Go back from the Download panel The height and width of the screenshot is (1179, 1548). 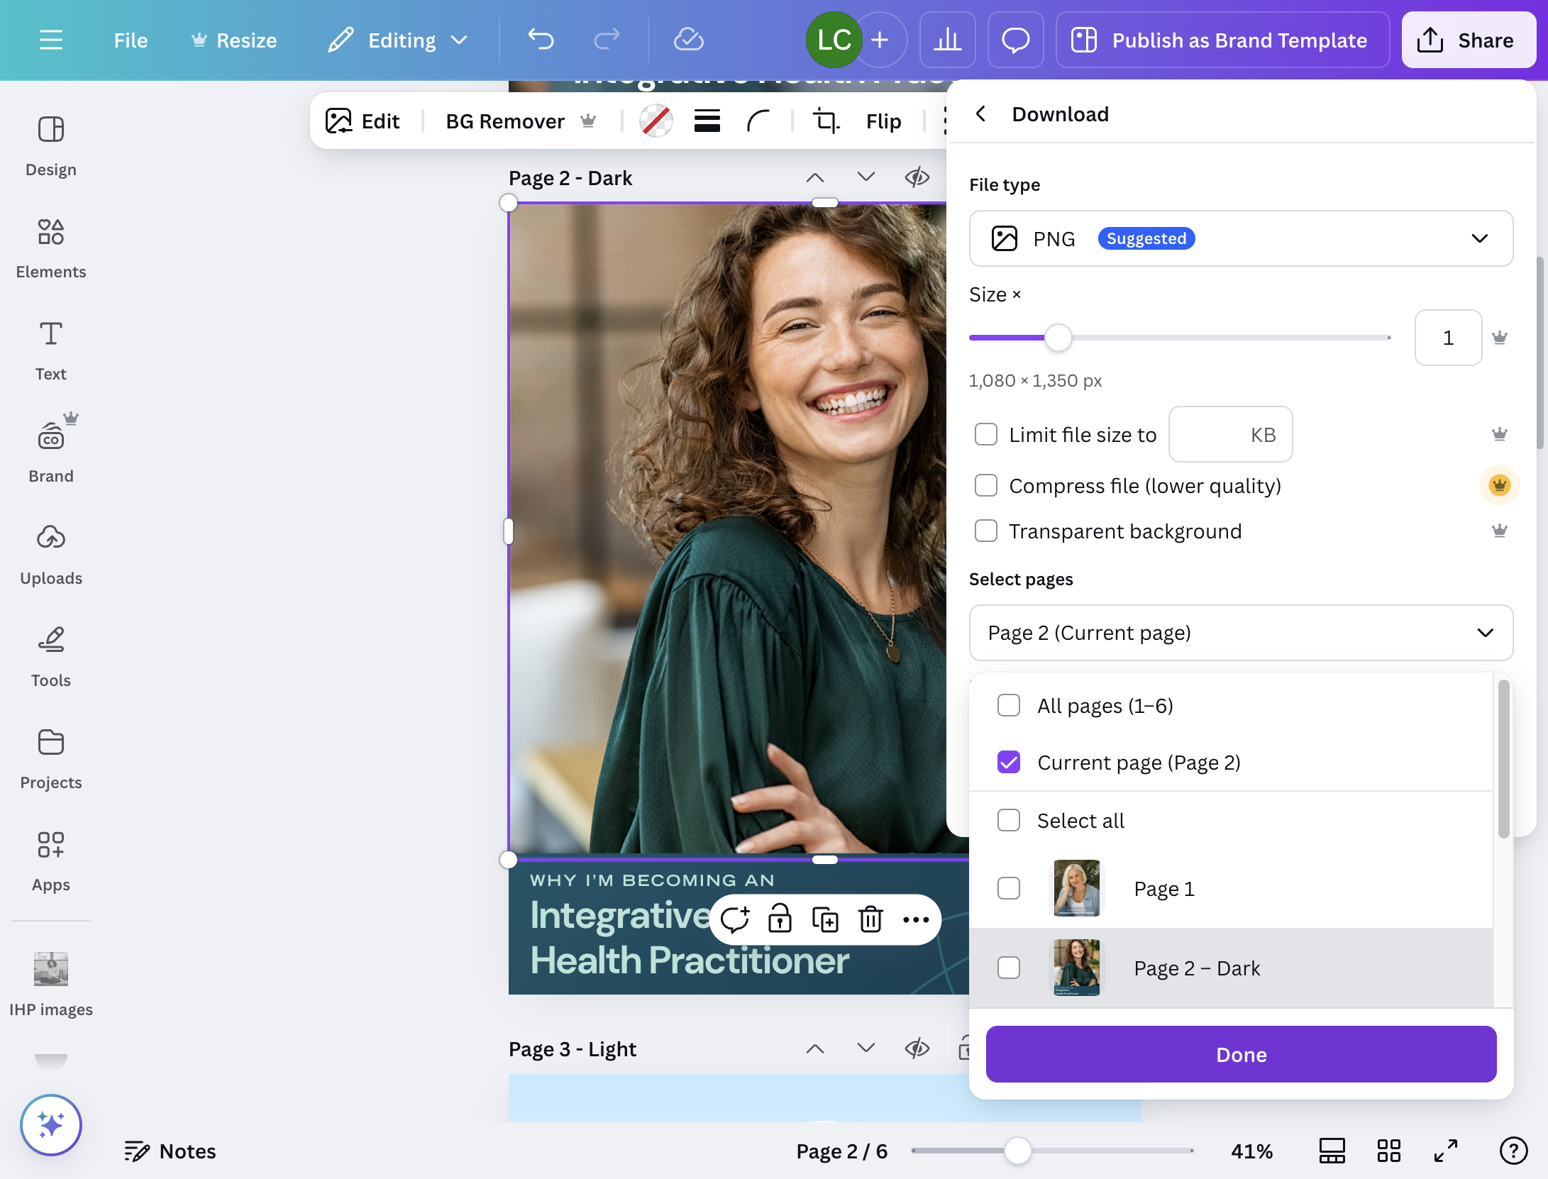tap(981, 114)
